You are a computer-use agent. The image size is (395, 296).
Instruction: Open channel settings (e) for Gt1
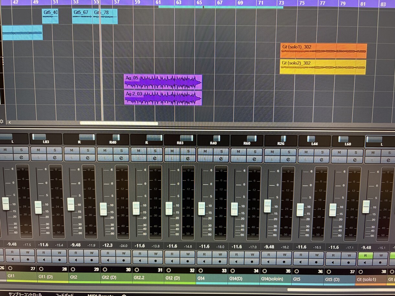click(22, 157)
